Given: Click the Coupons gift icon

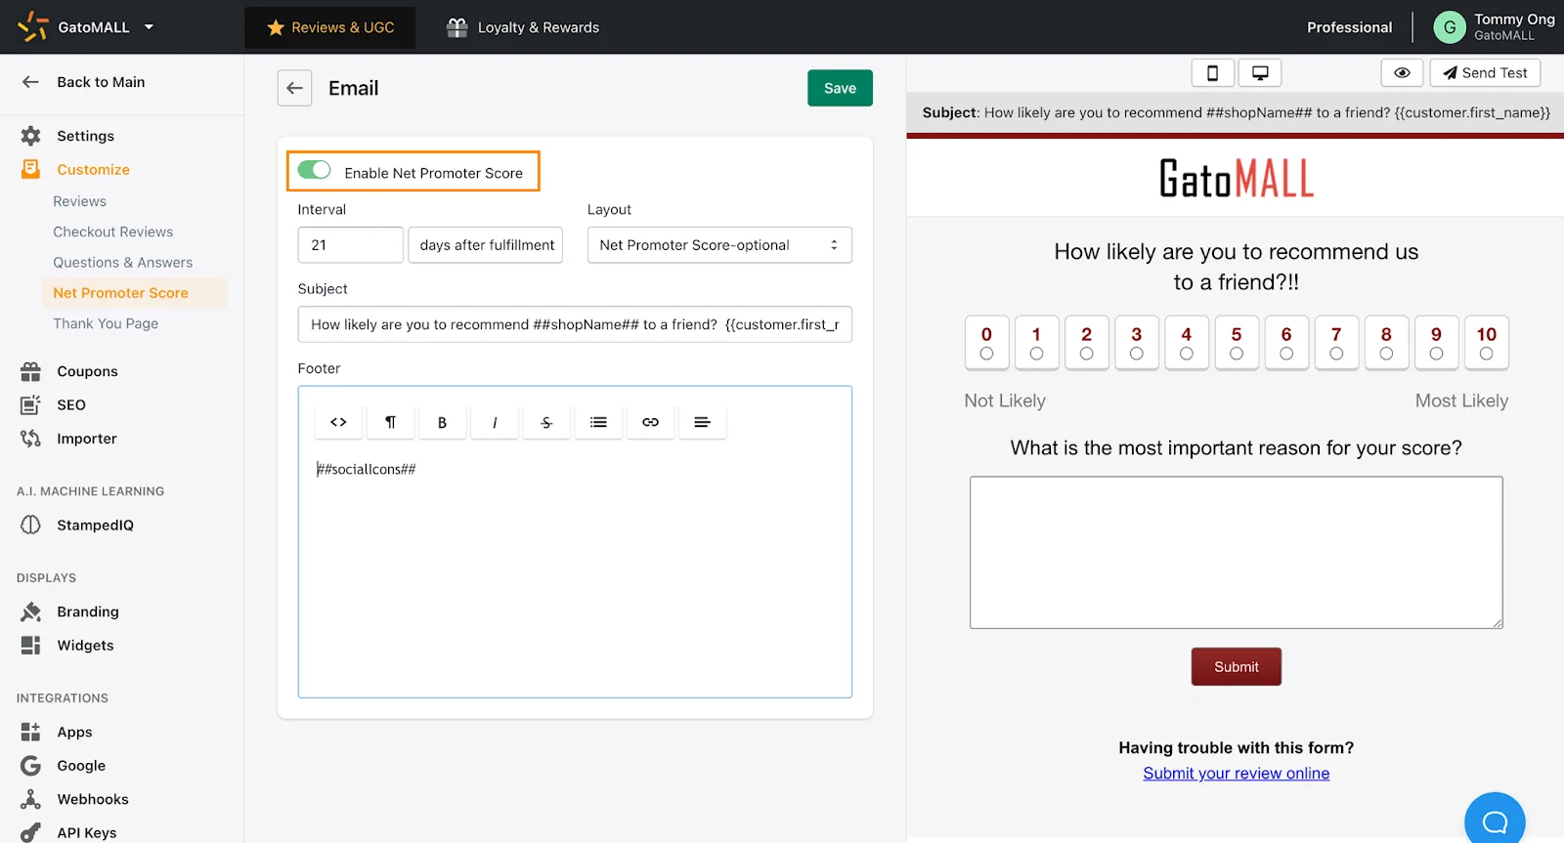Looking at the screenshot, I should click(30, 371).
